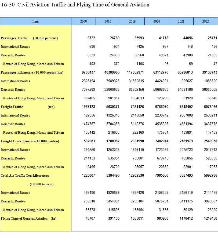The image size is (218, 240).
Task: Click flying time value 1065011
Action: [137, 219]
